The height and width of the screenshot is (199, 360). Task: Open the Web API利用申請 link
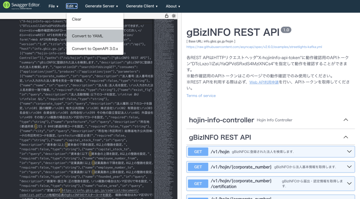(264, 82)
